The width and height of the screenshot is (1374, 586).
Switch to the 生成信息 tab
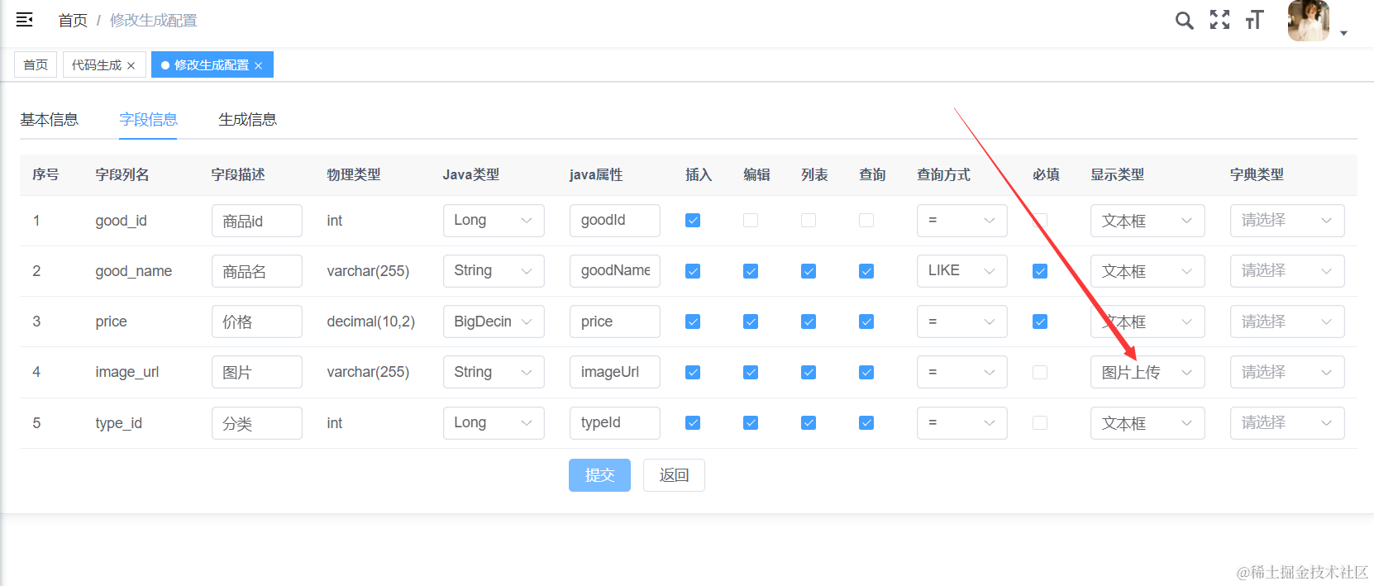coord(247,120)
